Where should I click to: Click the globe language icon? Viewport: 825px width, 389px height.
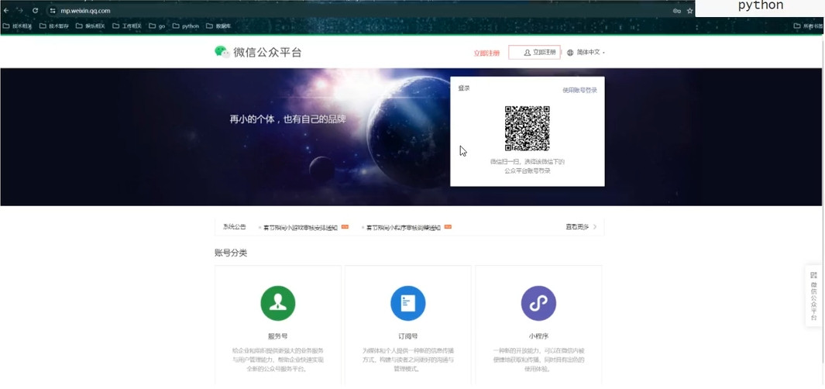pos(570,53)
